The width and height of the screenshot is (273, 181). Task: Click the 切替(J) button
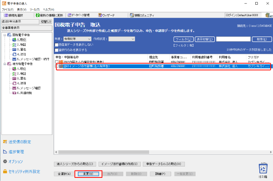[46, 22]
